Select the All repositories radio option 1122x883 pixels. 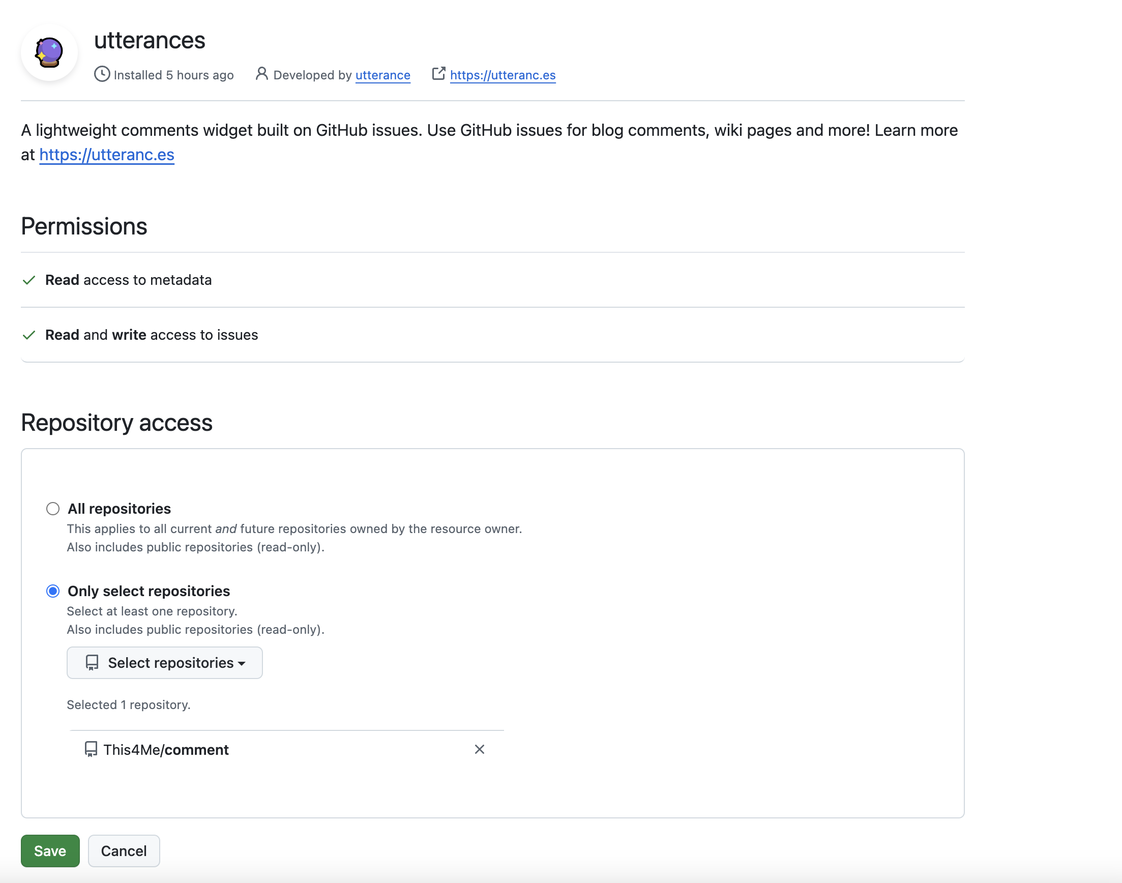pos(53,509)
